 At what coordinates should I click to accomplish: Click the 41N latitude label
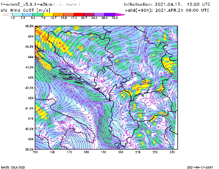(x=31, y=119)
